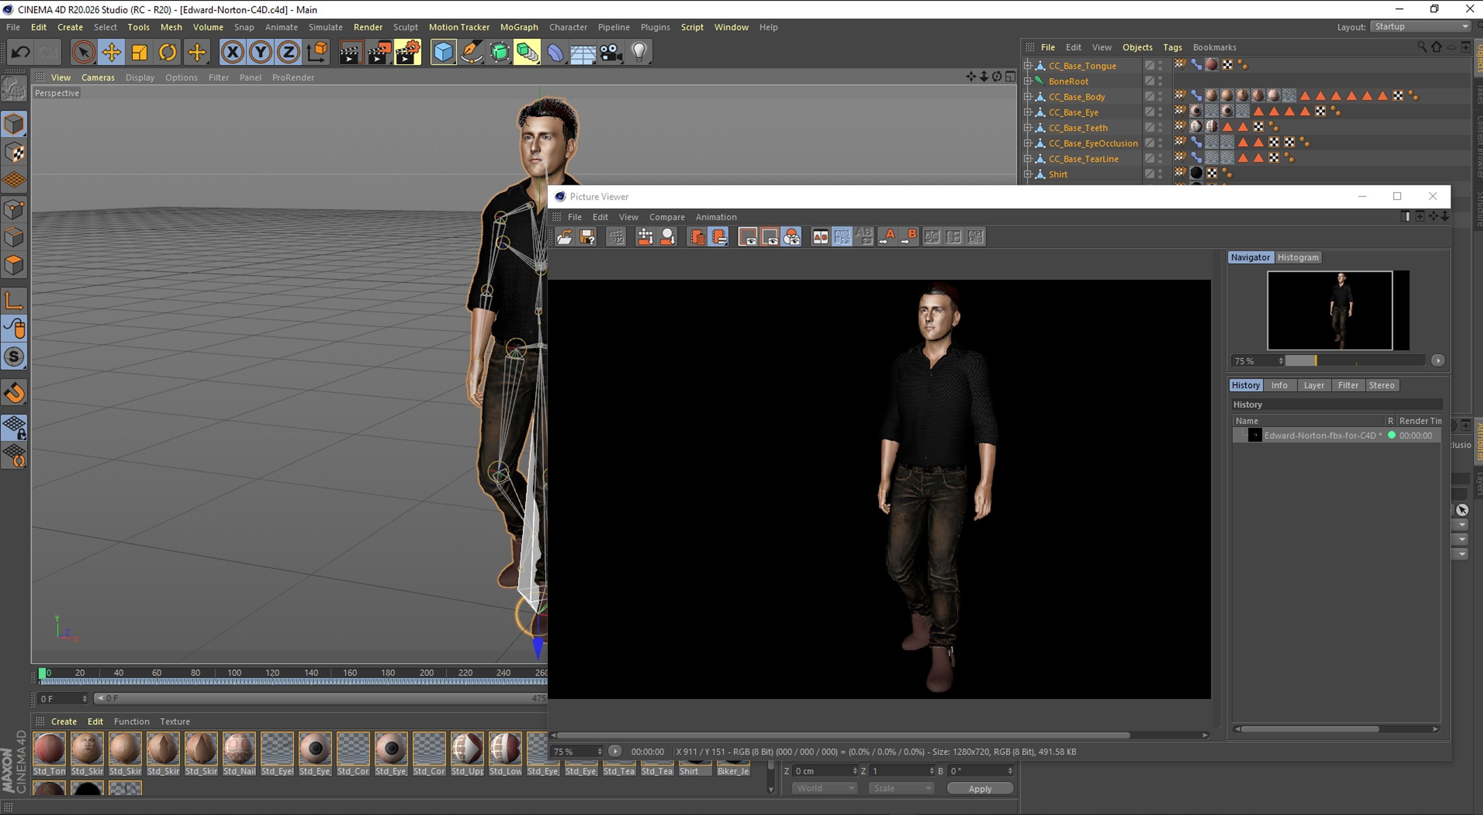Toggle the X axis lock
This screenshot has width=1483, height=815.
[x=232, y=52]
